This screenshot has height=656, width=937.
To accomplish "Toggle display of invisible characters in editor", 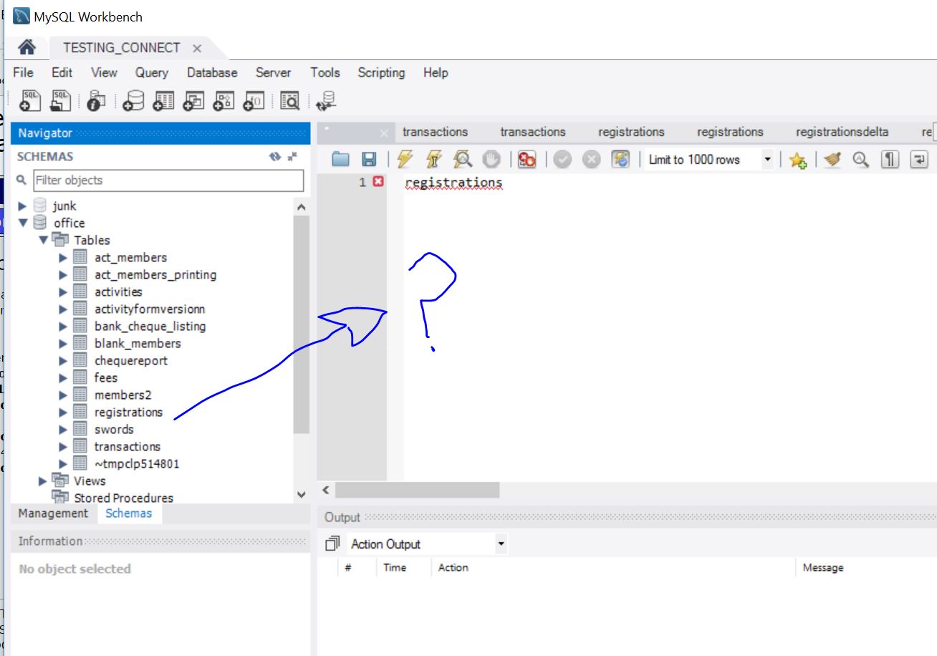I will coord(889,159).
